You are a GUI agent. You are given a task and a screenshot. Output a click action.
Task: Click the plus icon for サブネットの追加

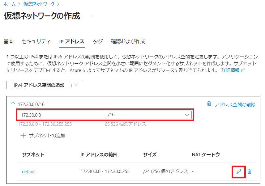pos(23,136)
